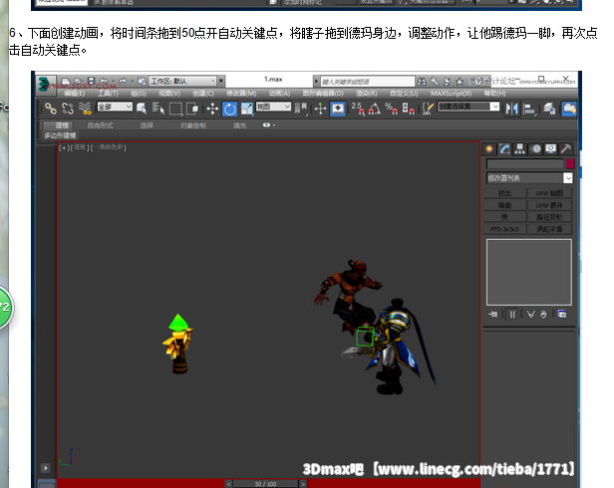Image resolution: width=614 pixels, height=488 pixels.
Task: Open the 工具(T) menu
Action: [x=108, y=94]
